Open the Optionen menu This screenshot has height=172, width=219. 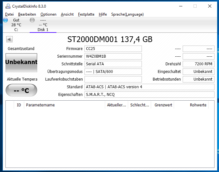click(48, 14)
